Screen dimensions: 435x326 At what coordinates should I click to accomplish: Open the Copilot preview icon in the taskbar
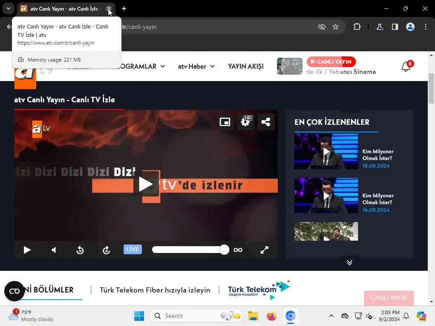(421, 316)
